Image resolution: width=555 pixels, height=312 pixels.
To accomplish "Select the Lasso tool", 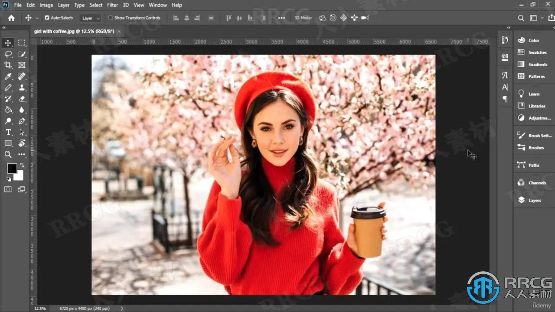I will pos(8,54).
